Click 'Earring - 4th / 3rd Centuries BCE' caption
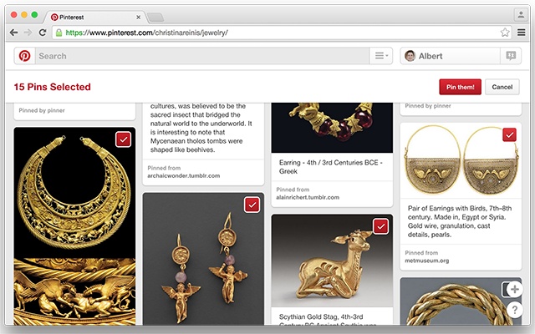The height and width of the screenshot is (334, 535). pyautogui.click(x=331, y=167)
